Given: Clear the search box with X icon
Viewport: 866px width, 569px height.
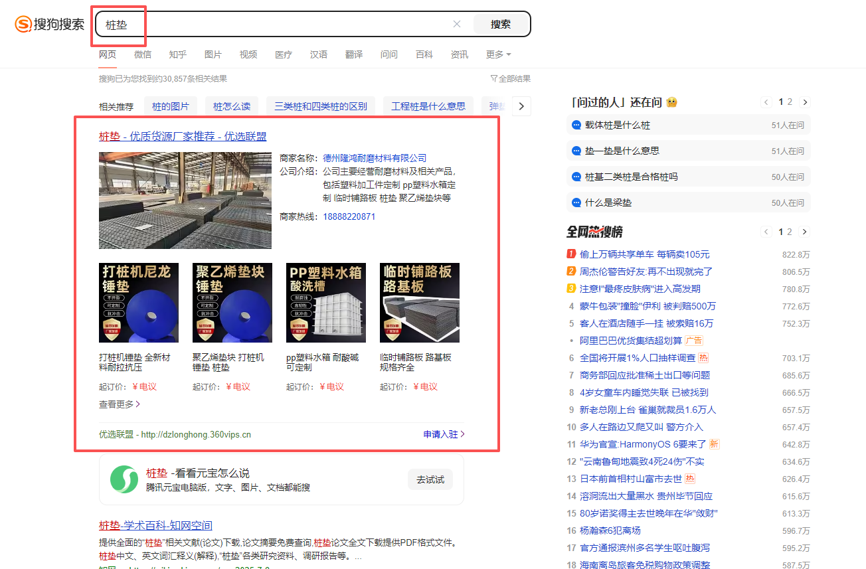Looking at the screenshot, I should tap(457, 25).
